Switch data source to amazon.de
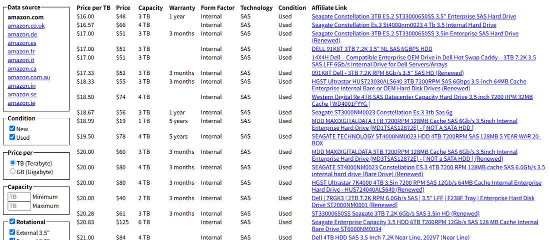Viewport: 550px width, 240px height. coord(22,34)
